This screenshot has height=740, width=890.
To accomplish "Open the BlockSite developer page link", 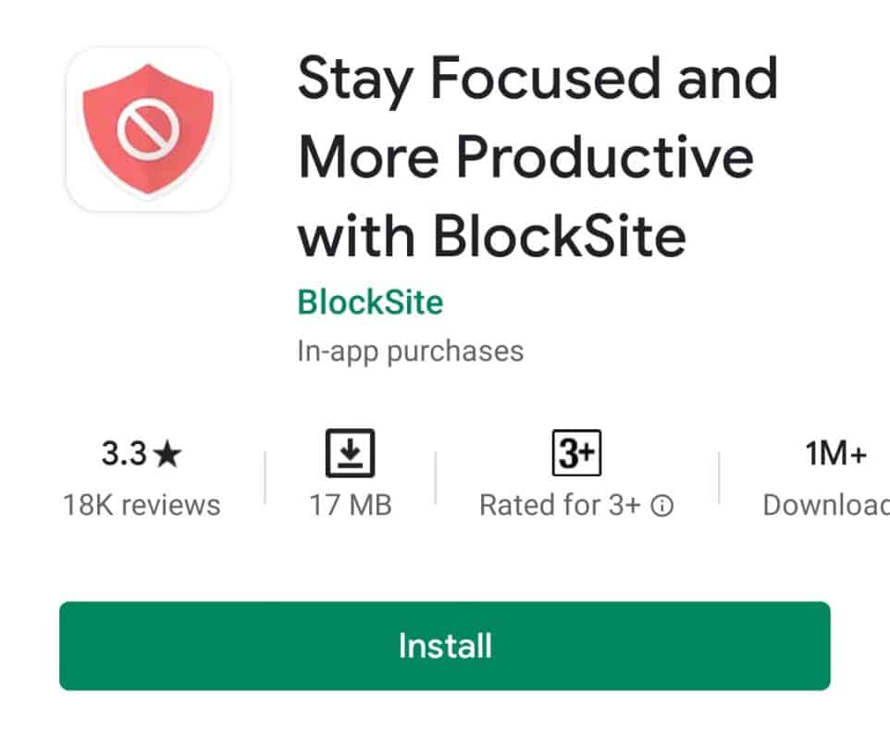I will [369, 301].
